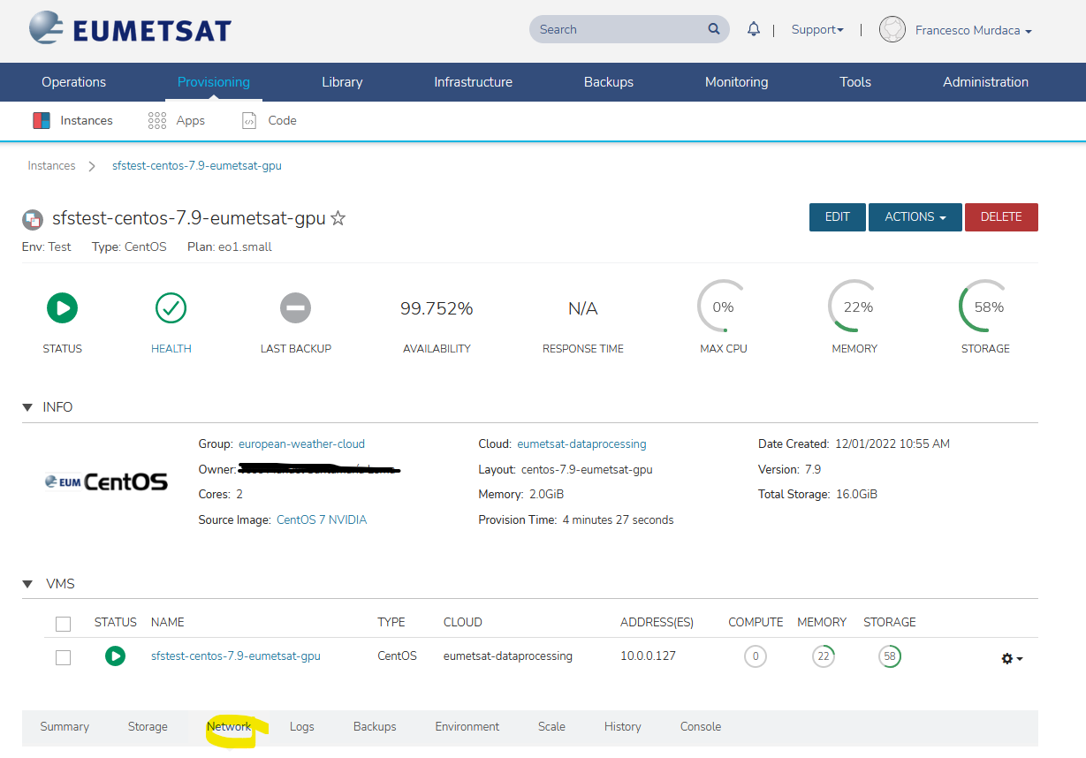Click the EDIT button

click(838, 217)
